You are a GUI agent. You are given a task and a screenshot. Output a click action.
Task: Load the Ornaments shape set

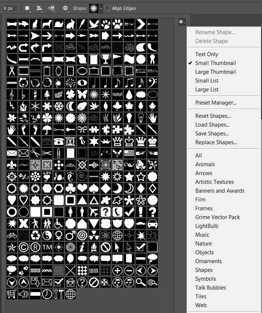pyautogui.click(x=209, y=261)
